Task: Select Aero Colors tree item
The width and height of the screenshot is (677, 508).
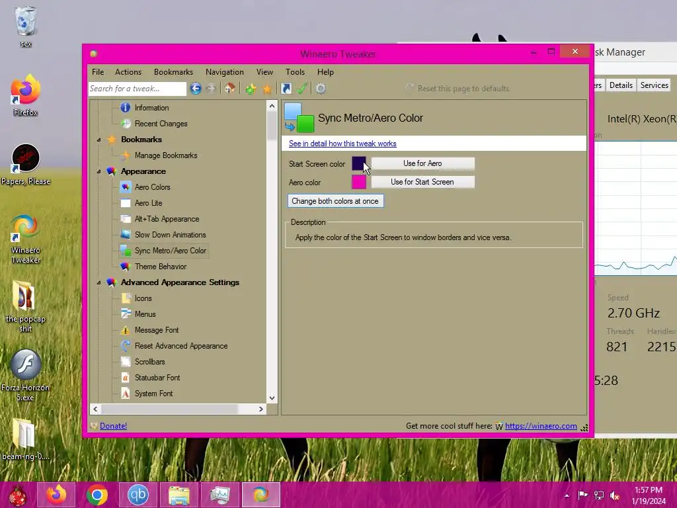Action: pyautogui.click(x=153, y=187)
